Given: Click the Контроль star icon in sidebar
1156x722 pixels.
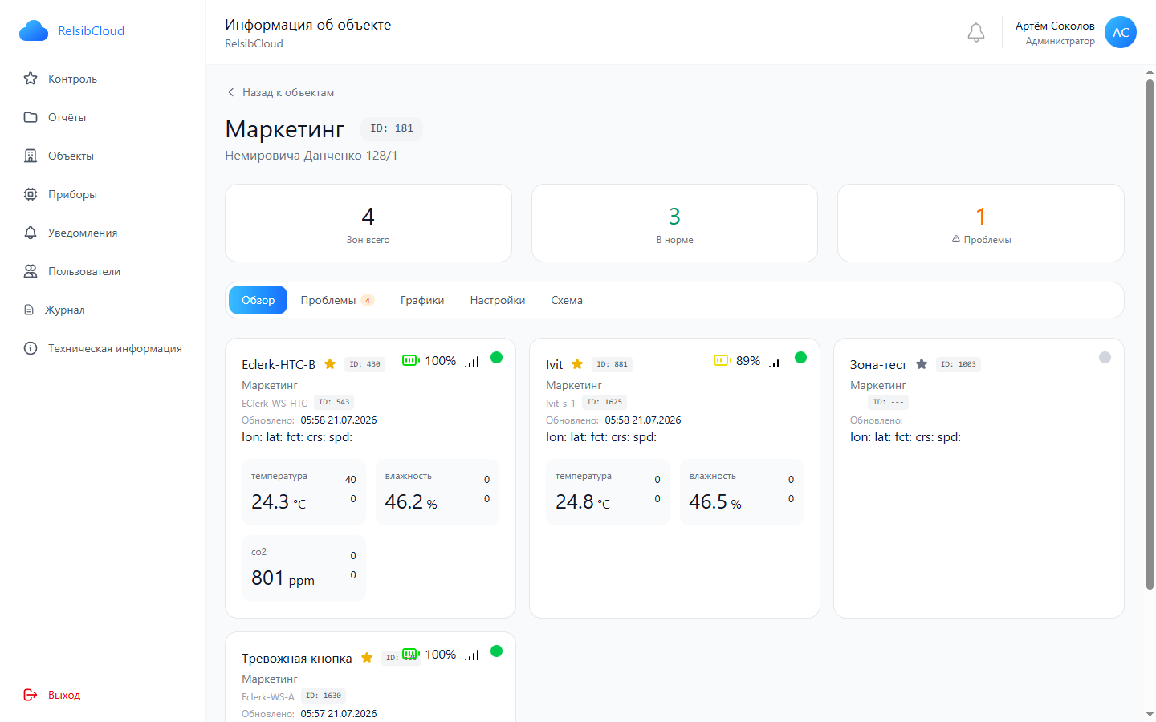Looking at the screenshot, I should coord(31,79).
